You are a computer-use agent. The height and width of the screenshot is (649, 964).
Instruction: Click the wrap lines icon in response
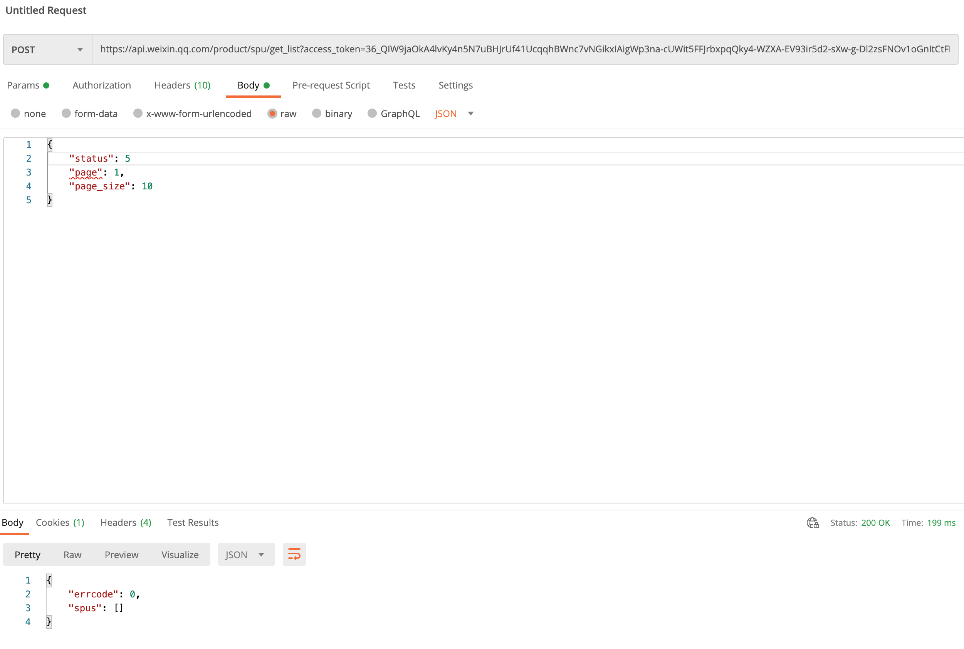tap(294, 554)
